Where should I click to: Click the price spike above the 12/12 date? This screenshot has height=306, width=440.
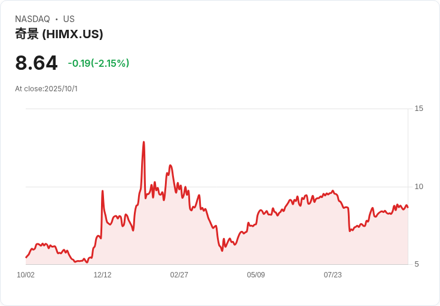click(103, 191)
